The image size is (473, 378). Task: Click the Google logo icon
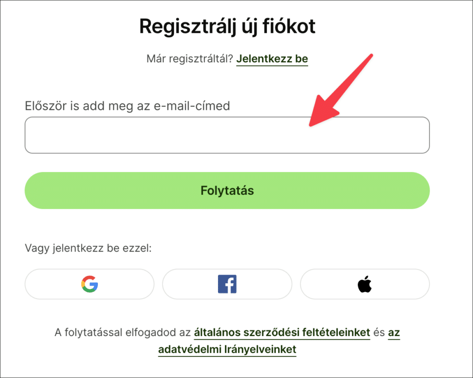(90, 284)
